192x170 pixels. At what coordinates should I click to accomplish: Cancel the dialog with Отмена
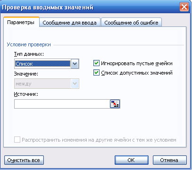(169, 160)
